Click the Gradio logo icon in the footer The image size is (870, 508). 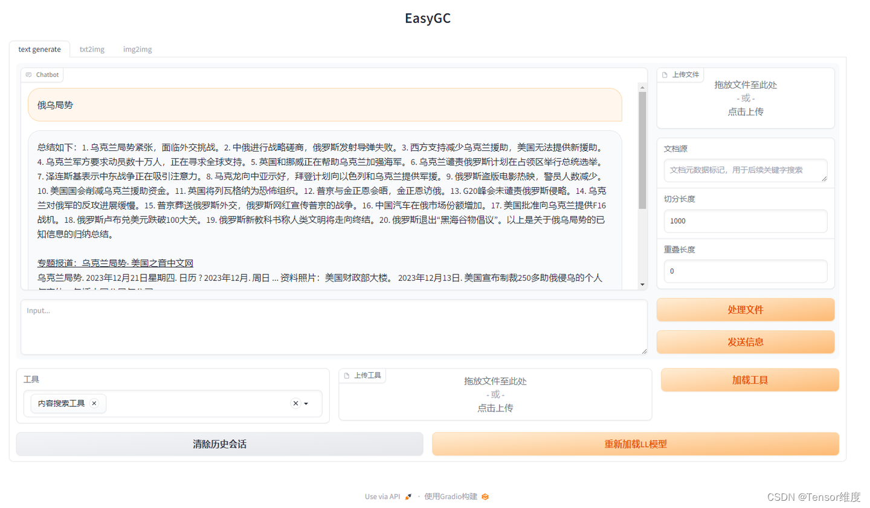[x=485, y=497]
